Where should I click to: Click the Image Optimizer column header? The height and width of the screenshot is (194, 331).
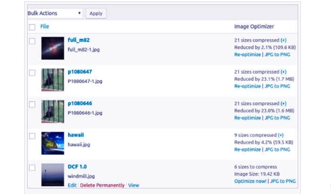(254, 26)
